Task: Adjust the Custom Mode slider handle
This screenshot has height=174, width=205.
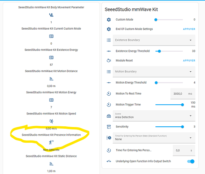Action: (x=156, y=20)
